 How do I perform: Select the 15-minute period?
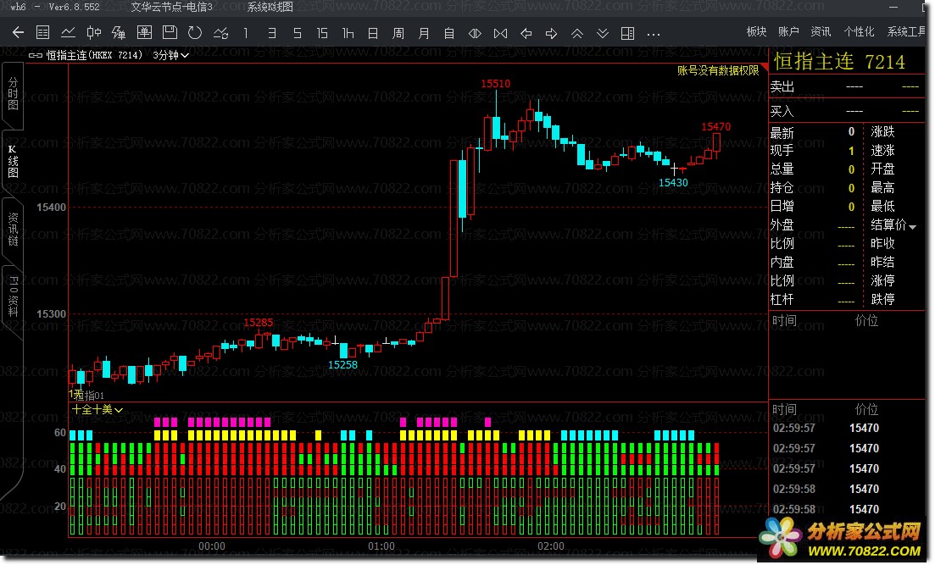tap(322, 33)
